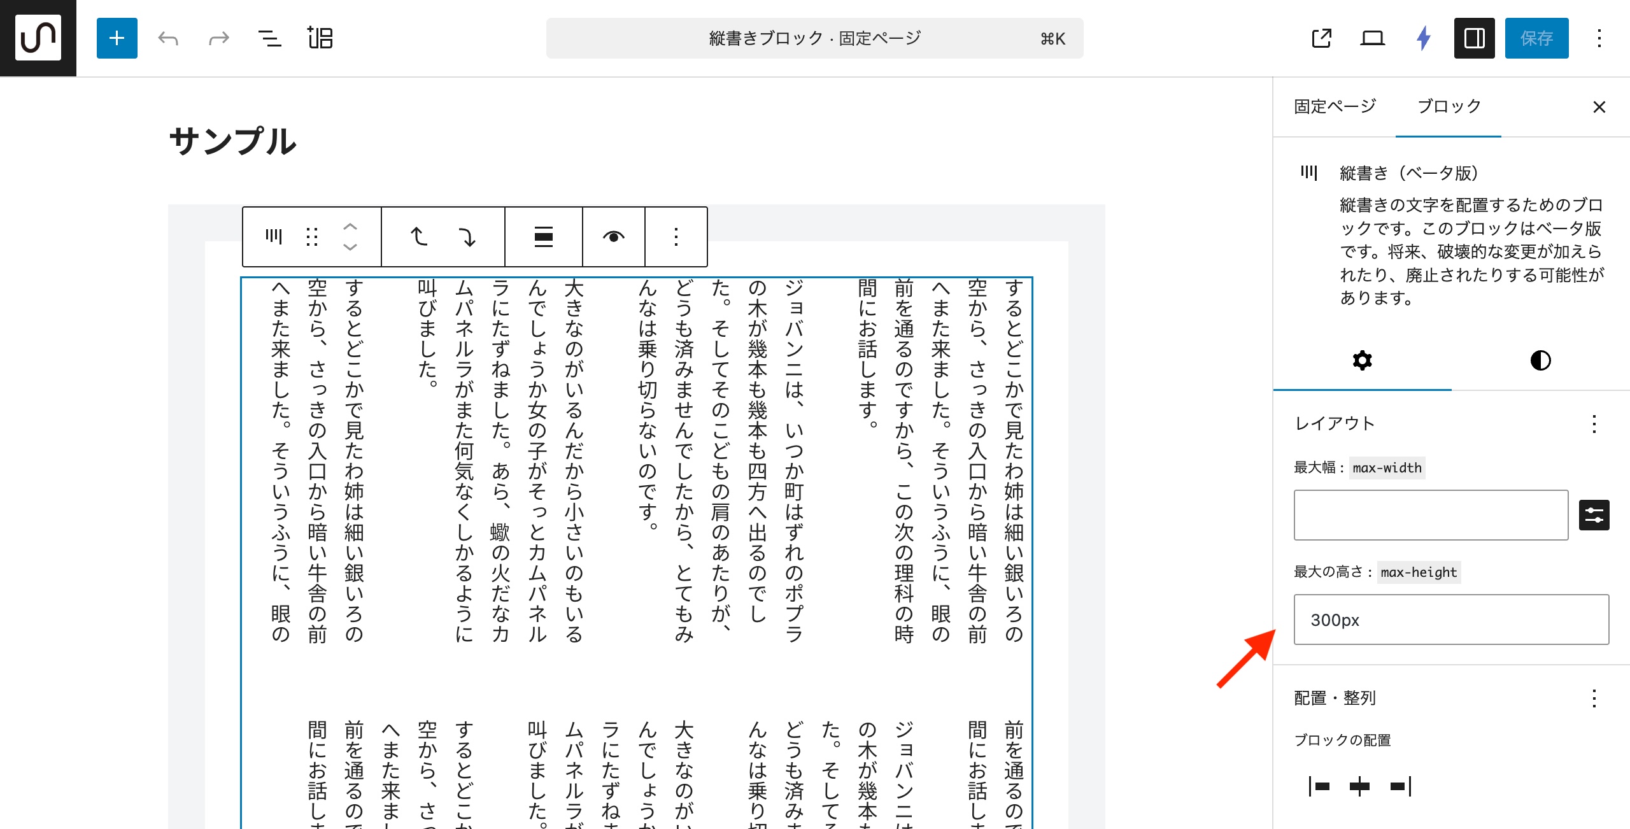This screenshot has width=1630, height=829.
Task: Open レイアウト panel options menu
Action: [1594, 424]
